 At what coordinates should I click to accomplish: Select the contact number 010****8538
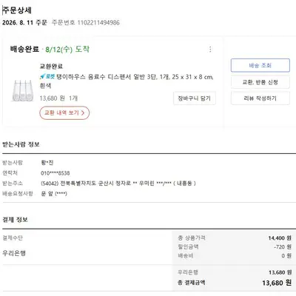pos(55,173)
